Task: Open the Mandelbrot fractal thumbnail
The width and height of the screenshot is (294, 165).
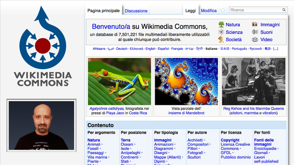Action: [186, 81]
